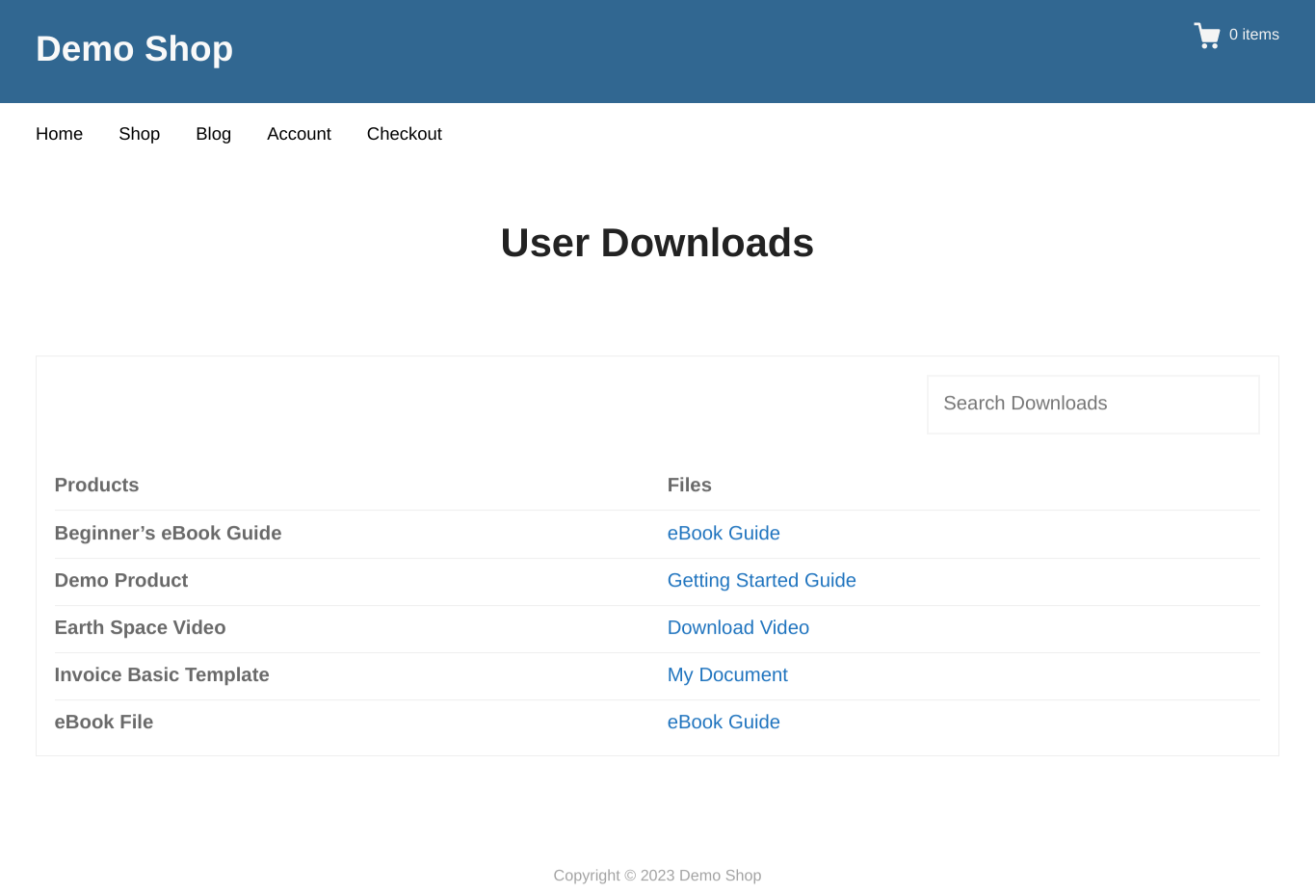
Task: Click the Download Video link
Action: tap(738, 627)
